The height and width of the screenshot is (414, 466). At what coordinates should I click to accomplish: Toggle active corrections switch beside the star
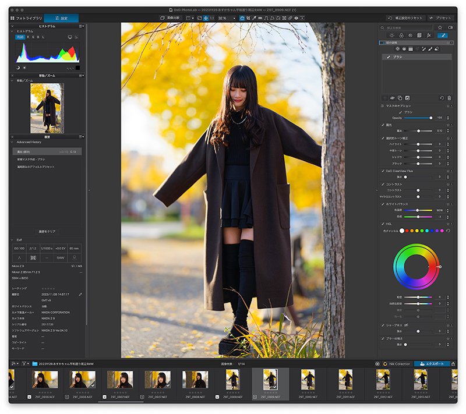pos(449,27)
